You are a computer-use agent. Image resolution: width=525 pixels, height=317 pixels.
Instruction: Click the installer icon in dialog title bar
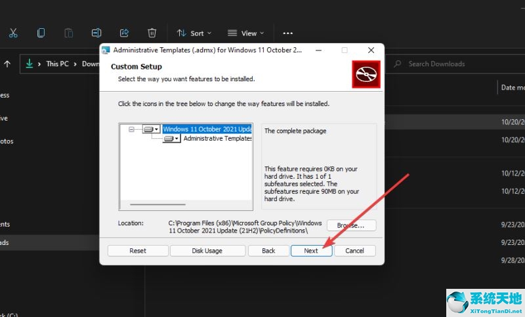click(x=106, y=50)
